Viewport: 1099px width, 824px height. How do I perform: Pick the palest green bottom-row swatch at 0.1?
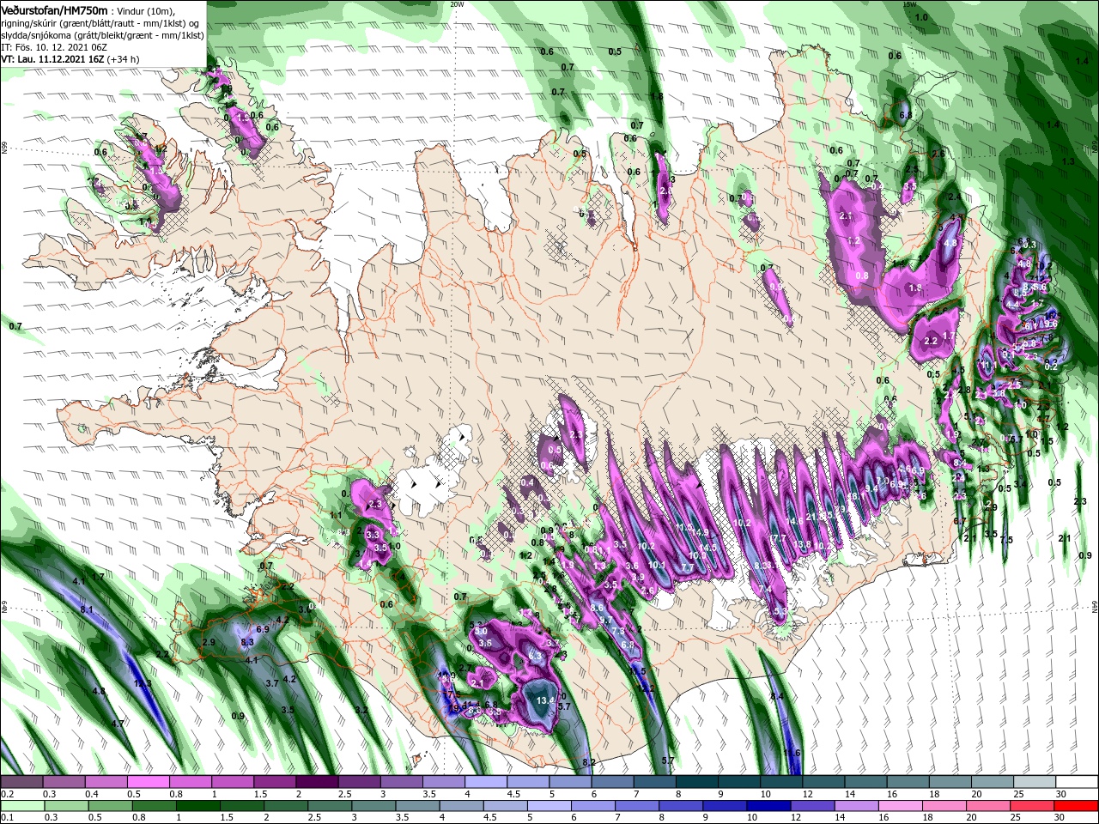pos(22,806)
